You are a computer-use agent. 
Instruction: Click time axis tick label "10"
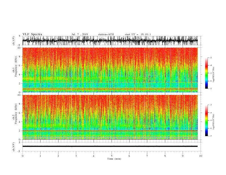(201, 156)
